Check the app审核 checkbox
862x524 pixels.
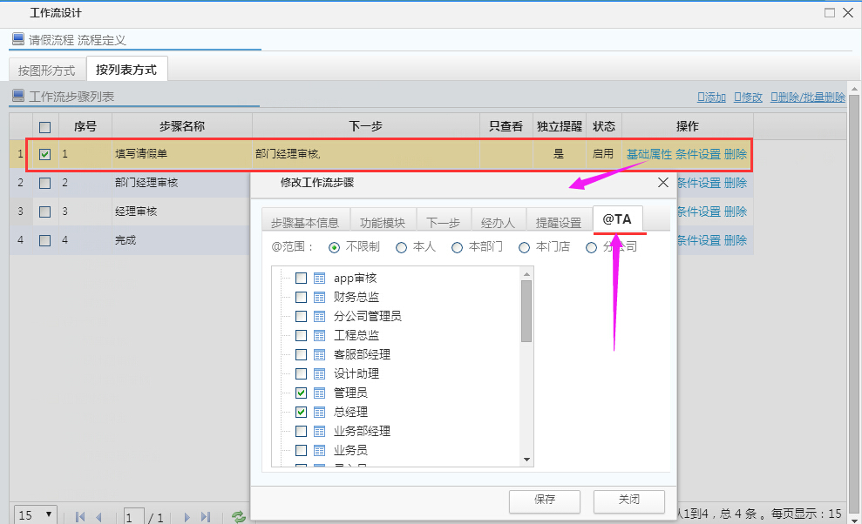pos(301,278)
